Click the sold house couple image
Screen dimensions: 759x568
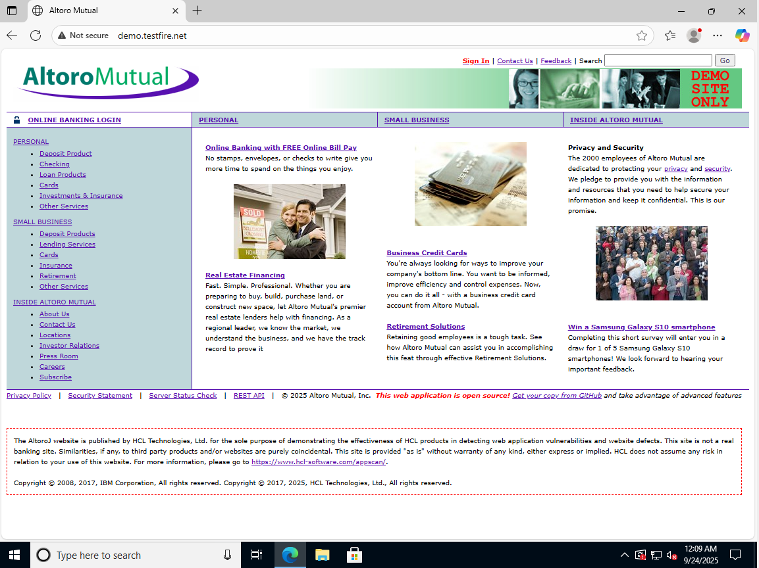pos(290,222)
